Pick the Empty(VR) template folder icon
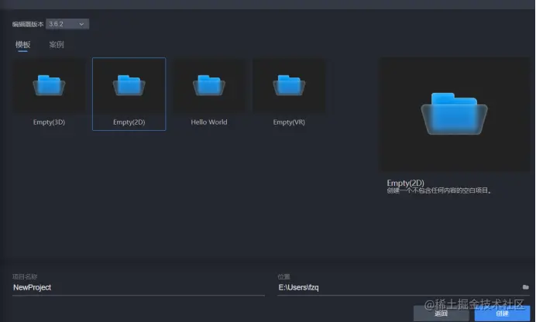 tap(289, 85)
